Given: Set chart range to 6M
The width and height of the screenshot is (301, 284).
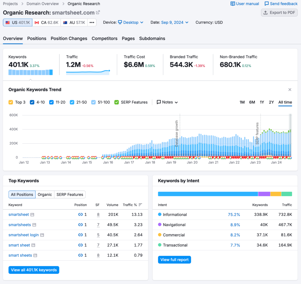Looking at the screenshot, I should pos(252,102).
